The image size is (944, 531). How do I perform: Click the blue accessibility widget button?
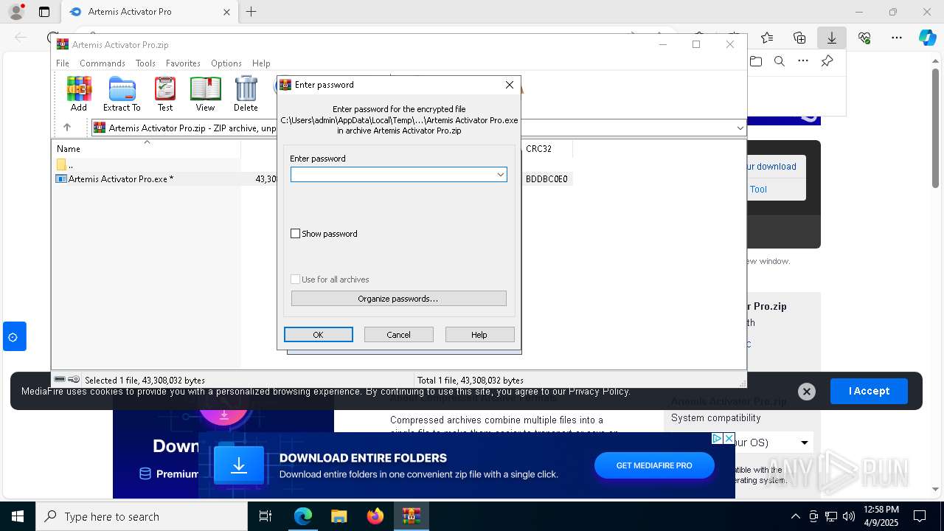point(14,337)
